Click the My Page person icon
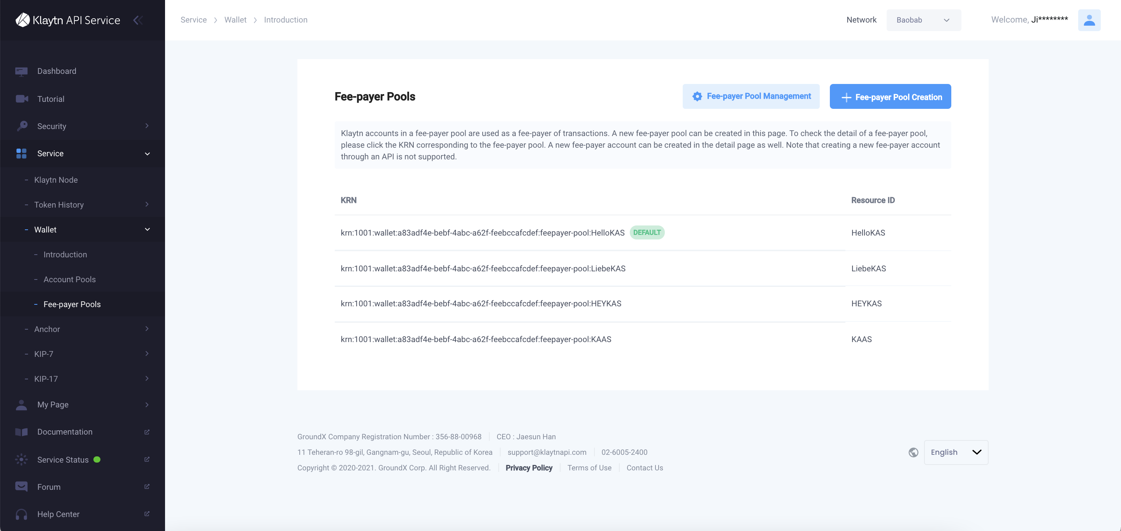 [21, 405]
